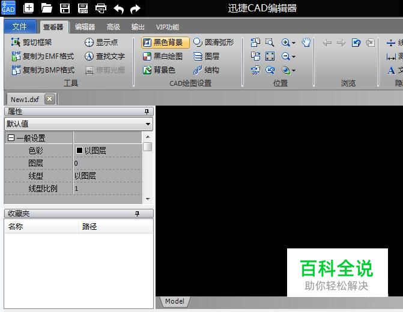Open 查找文字 find text tool
Viewport: 403px width, 312px height.
tap(105, 56)
